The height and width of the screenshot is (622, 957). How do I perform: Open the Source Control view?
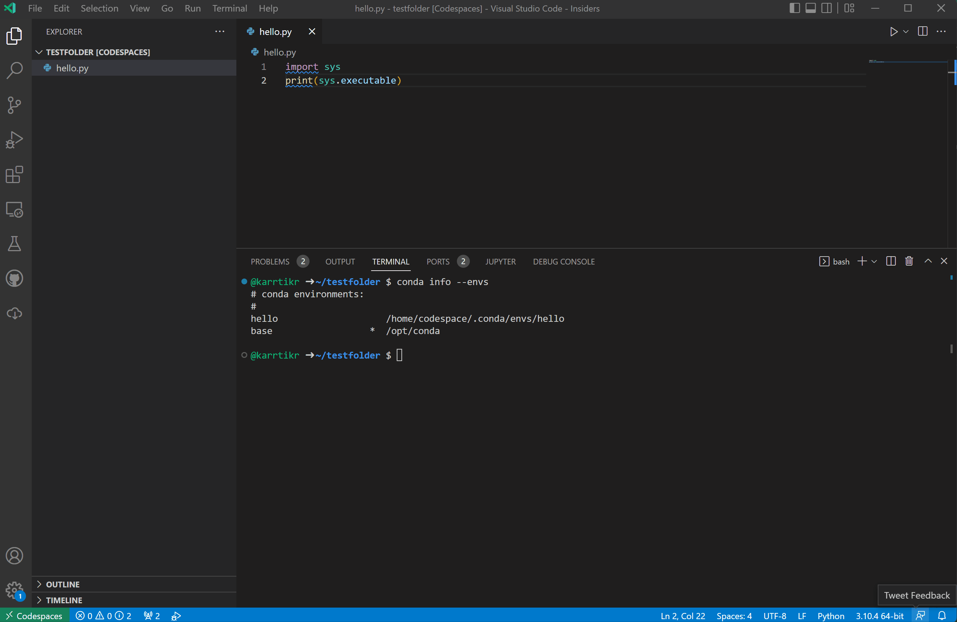(14, 105)
